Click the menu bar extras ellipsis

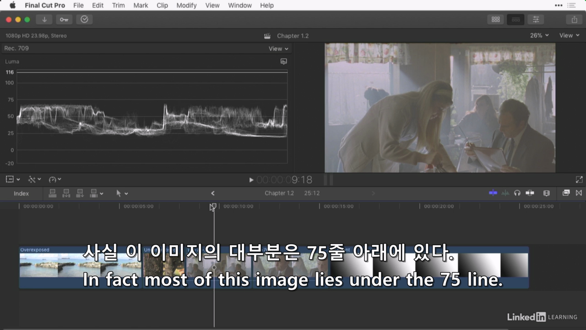559,5
